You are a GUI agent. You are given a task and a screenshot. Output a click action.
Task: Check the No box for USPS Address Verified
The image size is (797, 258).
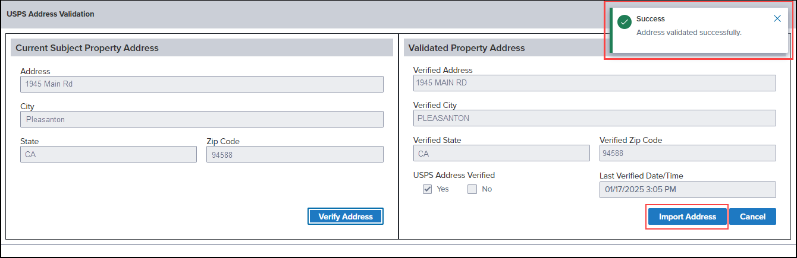472,189
